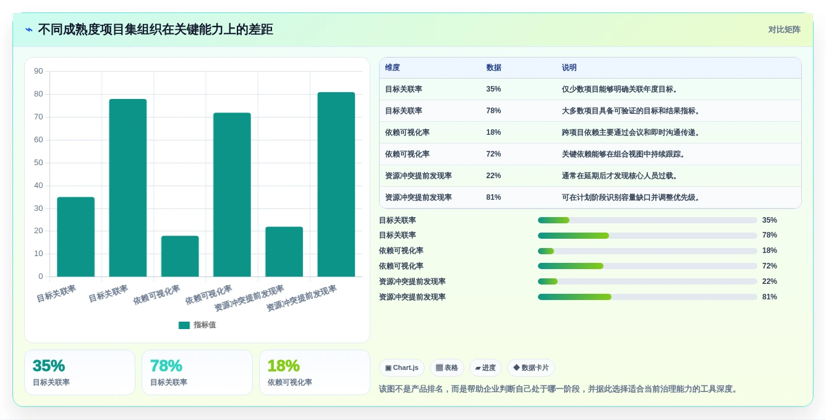Click the tallest chart bar, value 81
This screenshot has width=826, height=420.
click(336, 184)
